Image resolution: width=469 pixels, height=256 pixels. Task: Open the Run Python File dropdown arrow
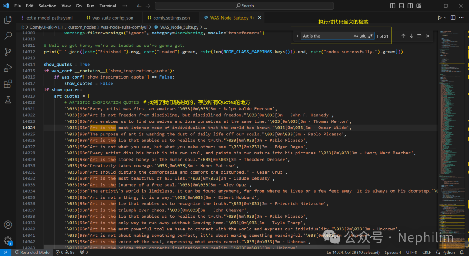446,18
